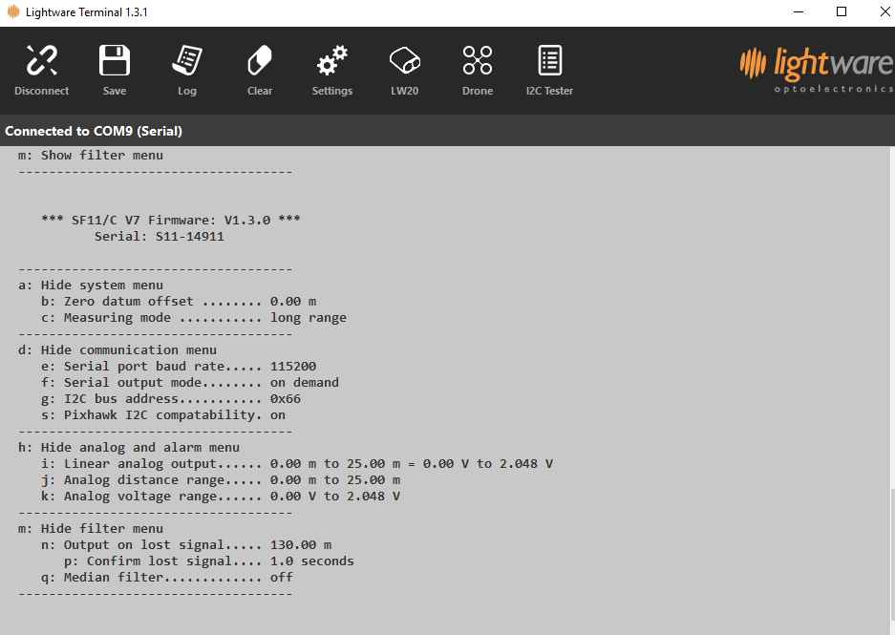Click the vertical scrollbar thumb of terminal
895x635 pixels.
tap(891, 554)
